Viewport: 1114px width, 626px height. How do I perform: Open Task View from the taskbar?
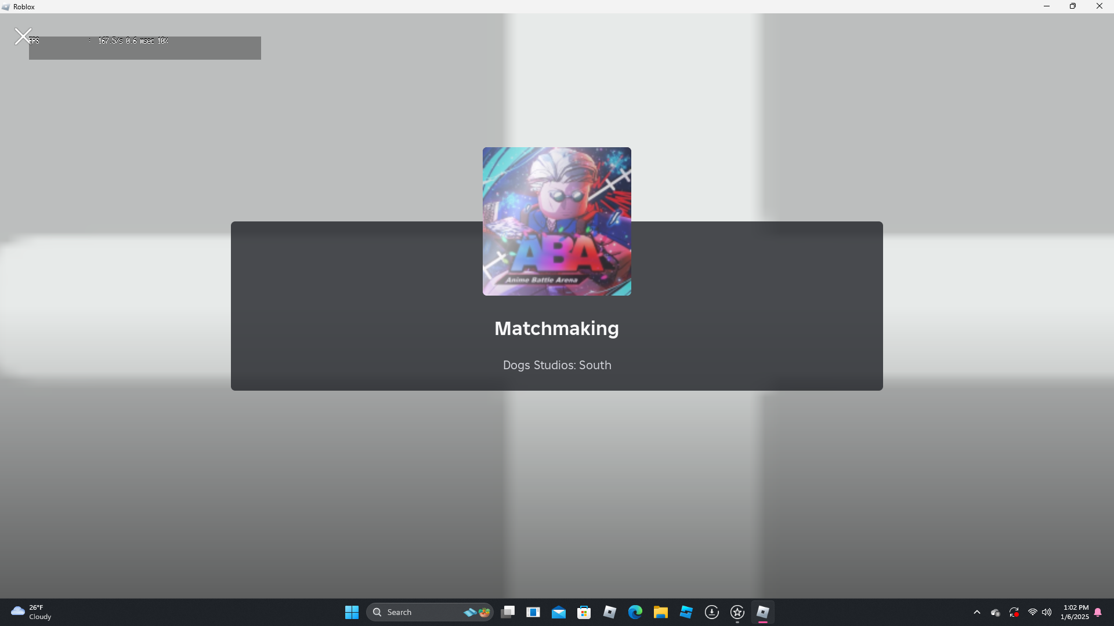508,612
